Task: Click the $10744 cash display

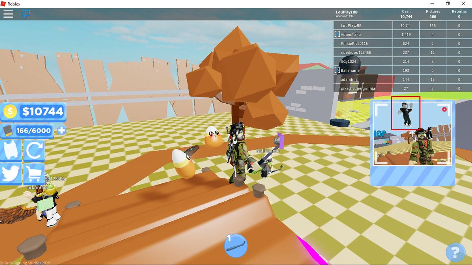Action: [x=42, y=111]
